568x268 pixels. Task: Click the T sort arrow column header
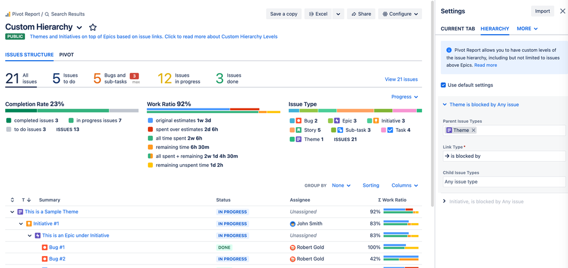26,200
